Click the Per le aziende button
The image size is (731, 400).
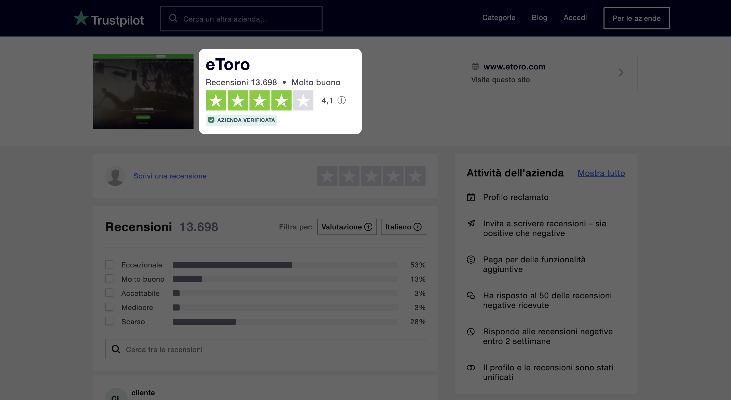pos(637,18)
